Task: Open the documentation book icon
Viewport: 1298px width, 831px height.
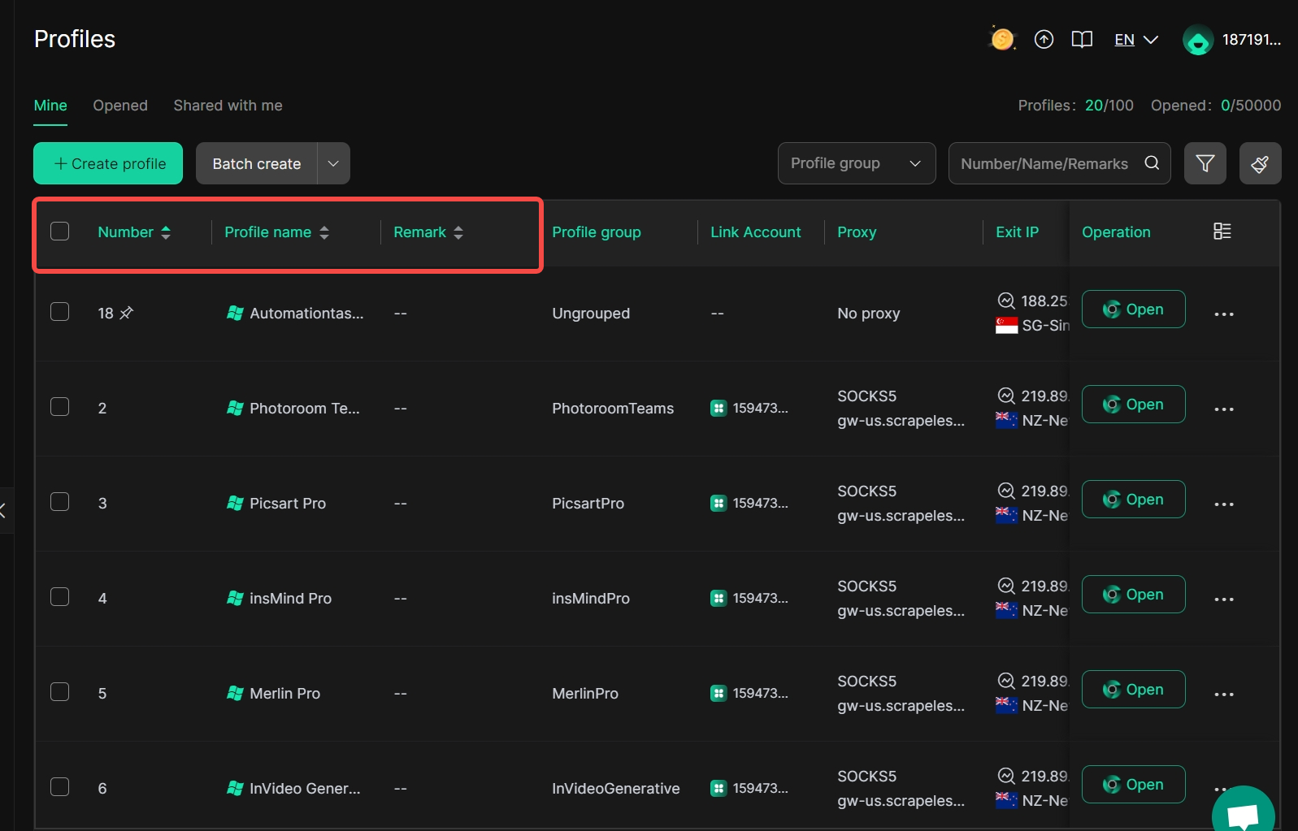Action: [1082, 39]
